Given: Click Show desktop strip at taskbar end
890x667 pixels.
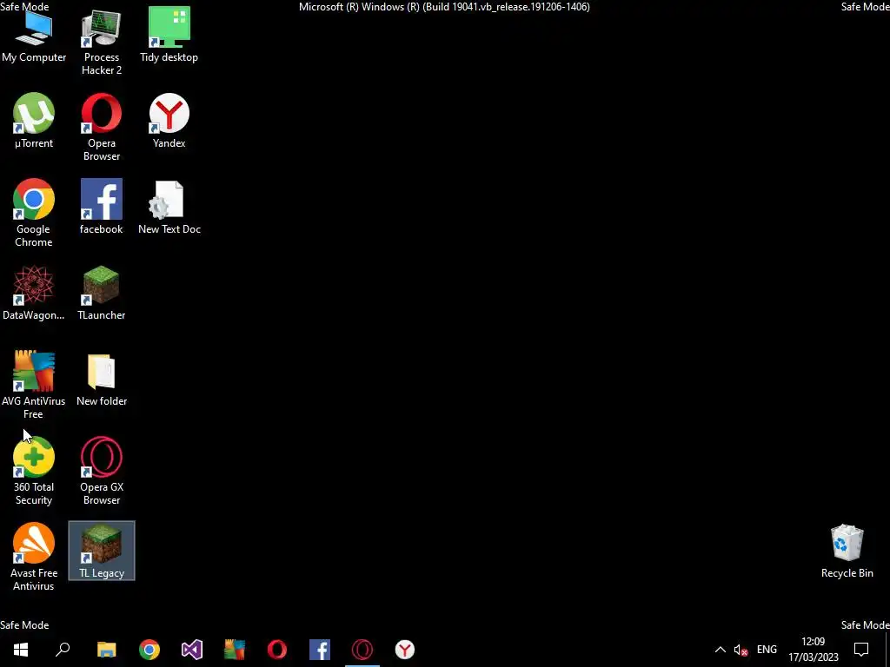Looking at the screenshot, I should click(887, 650).
